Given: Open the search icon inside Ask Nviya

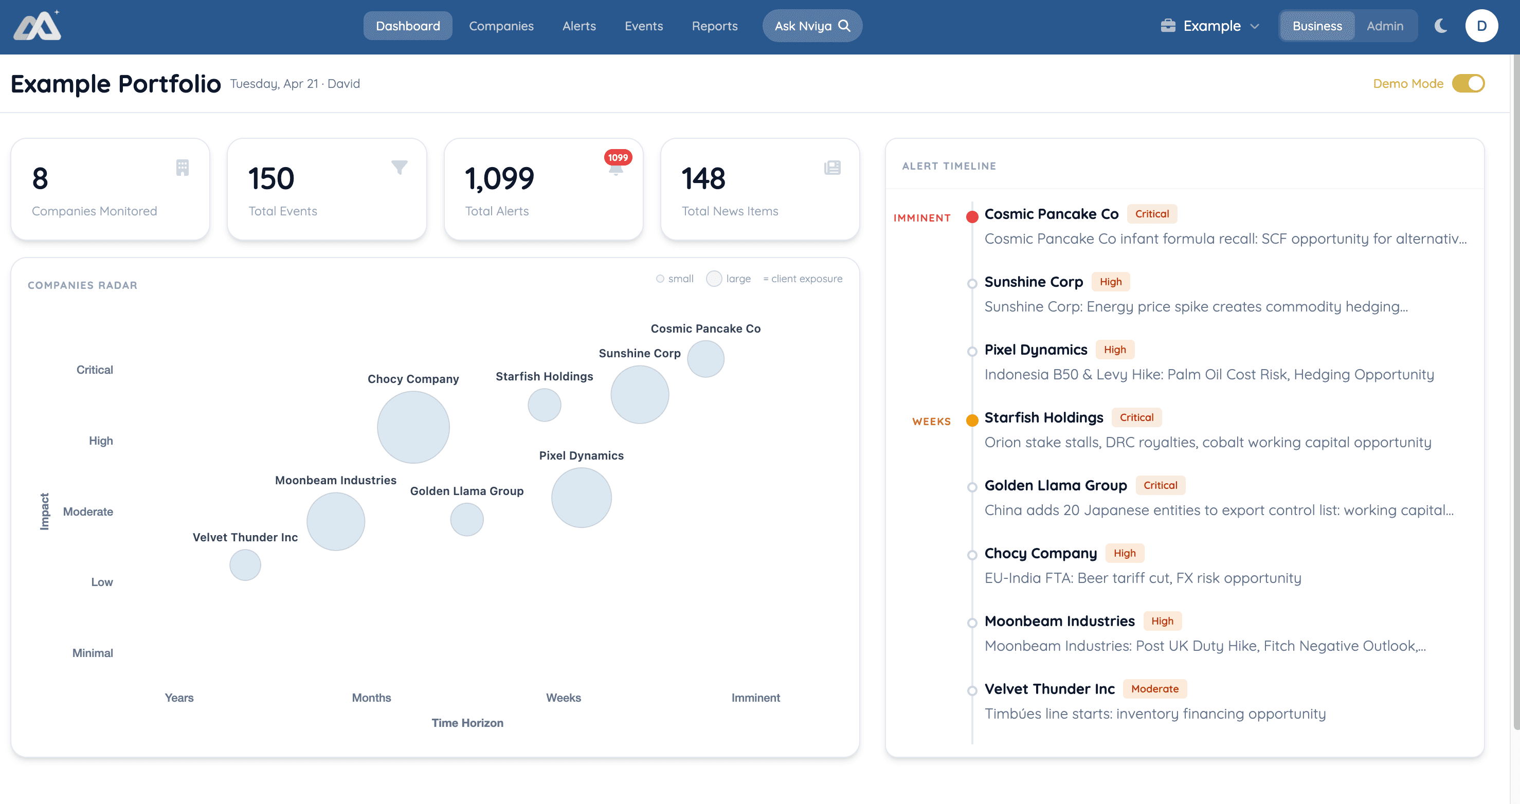Looking at the screenshot, I should [844, 25].
